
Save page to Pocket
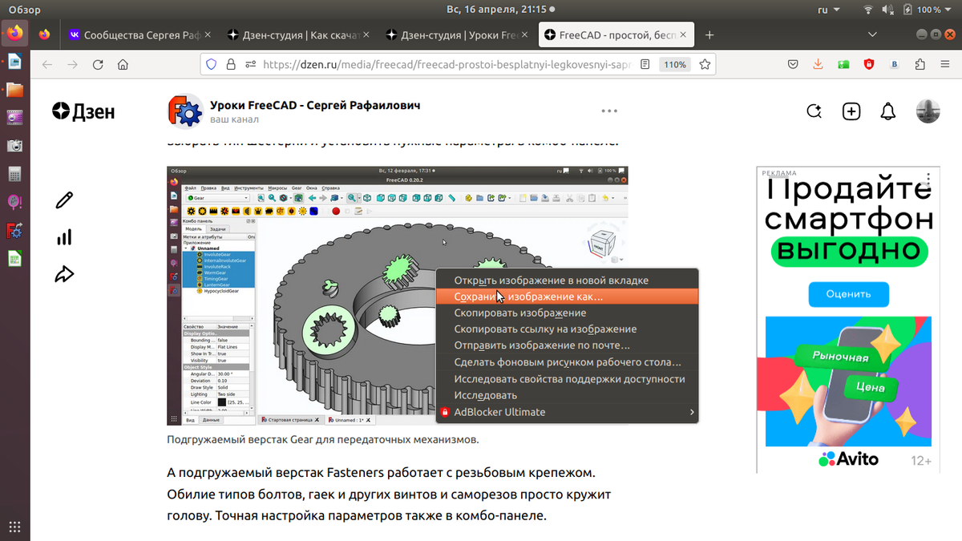pos(793,64)
